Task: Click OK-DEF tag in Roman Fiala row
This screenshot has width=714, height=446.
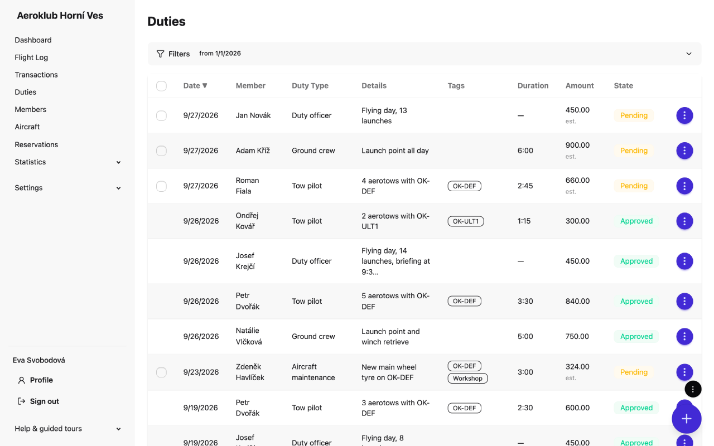Action: (464, 186)
